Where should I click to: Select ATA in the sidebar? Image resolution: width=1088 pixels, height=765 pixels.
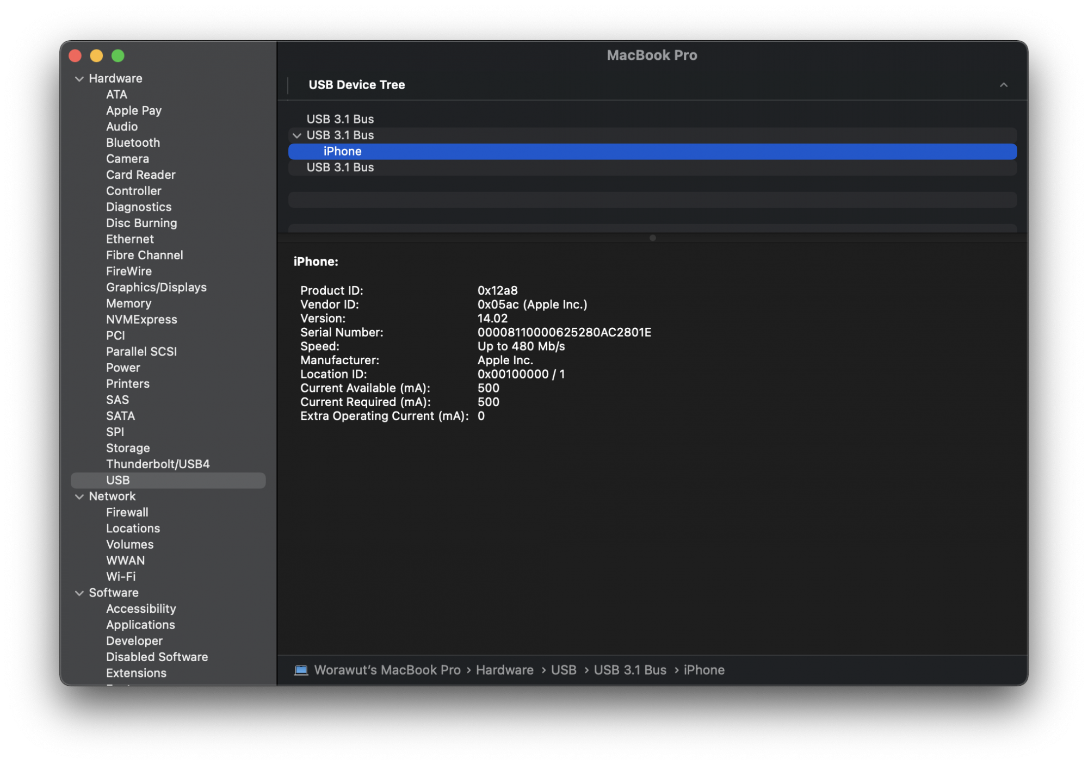click(116, 95)
